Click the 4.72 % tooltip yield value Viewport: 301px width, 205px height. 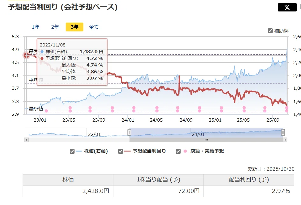(x=95, y=58)
